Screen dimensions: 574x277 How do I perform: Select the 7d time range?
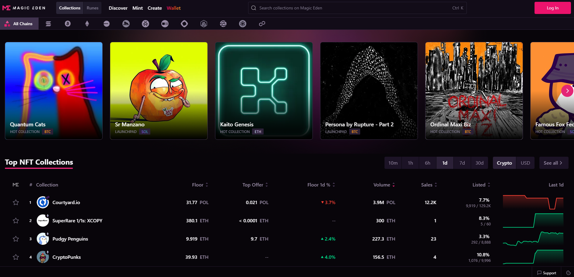click(x=462, y=163)
